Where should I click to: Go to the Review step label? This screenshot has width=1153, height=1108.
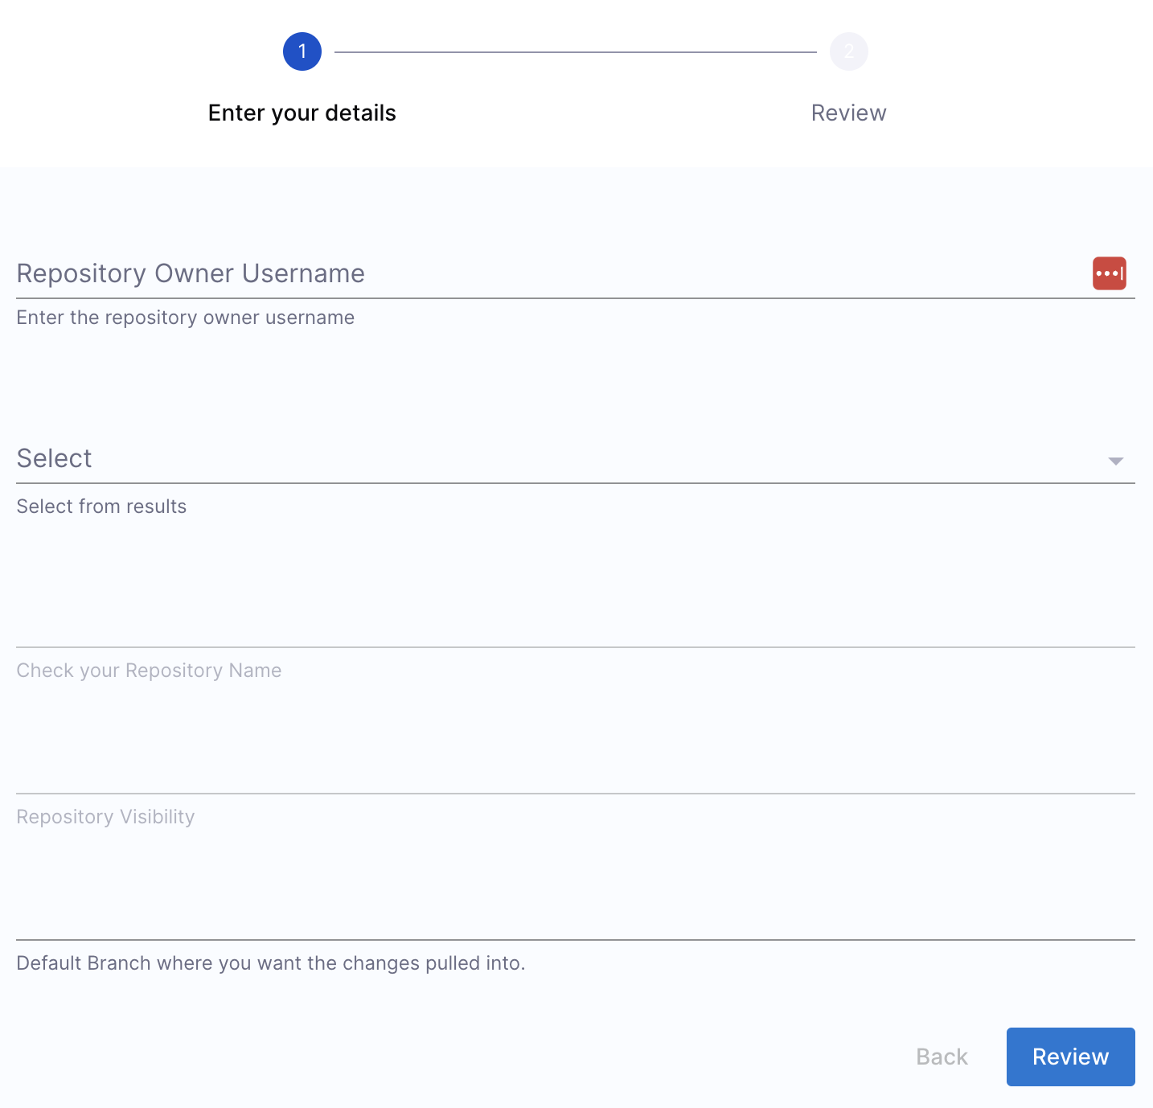click(x=848, y=113)
